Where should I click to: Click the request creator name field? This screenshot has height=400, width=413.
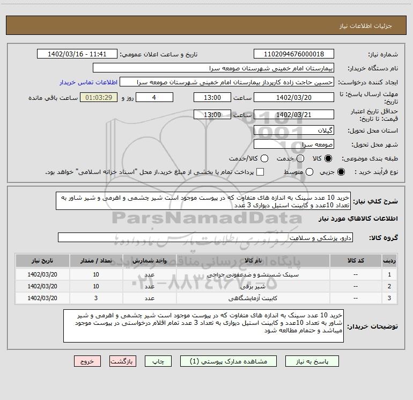(227, 82)
